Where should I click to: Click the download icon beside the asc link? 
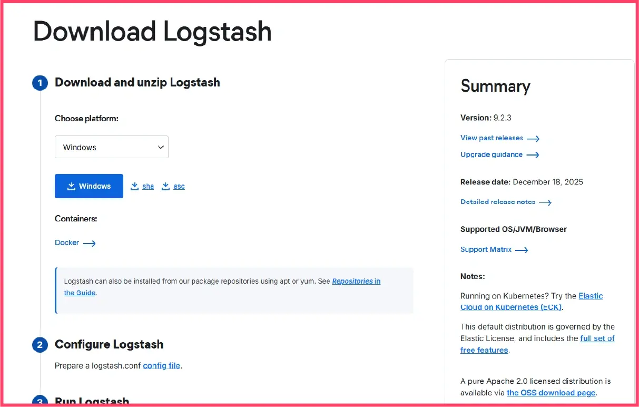tap(166, 186)
